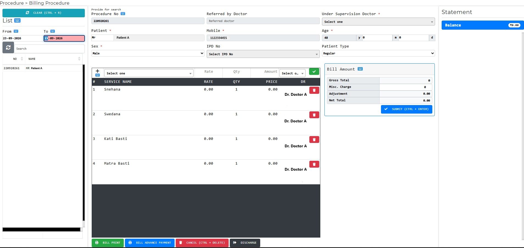Click Cancel (Ctrl + Delete) button
524x248 pixels.
[x=202, y=243]
